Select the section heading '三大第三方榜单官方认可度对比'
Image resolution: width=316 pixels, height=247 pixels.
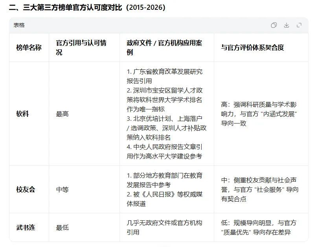73,7
